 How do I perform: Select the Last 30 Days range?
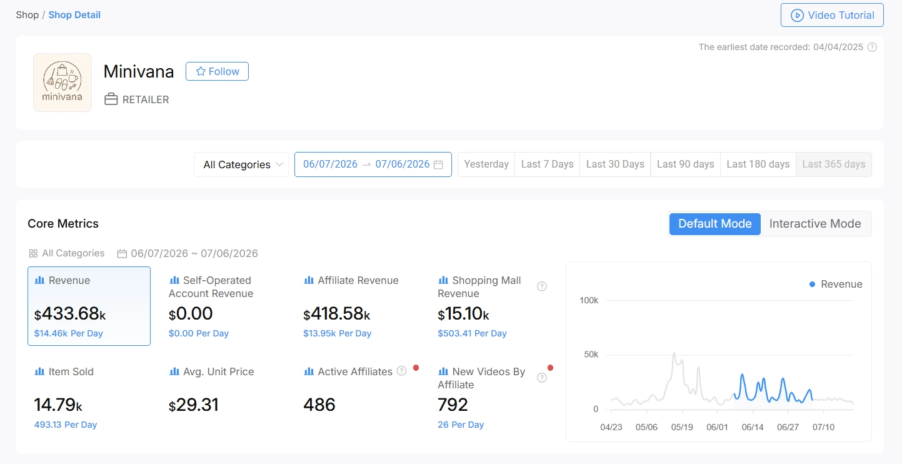615,164
